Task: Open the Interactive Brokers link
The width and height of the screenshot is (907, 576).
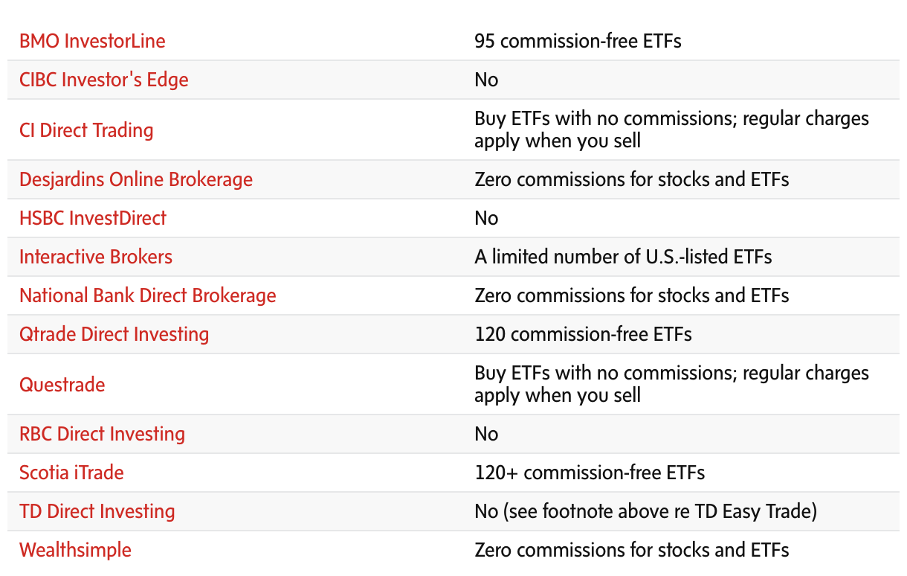Action: pos(96,257)
